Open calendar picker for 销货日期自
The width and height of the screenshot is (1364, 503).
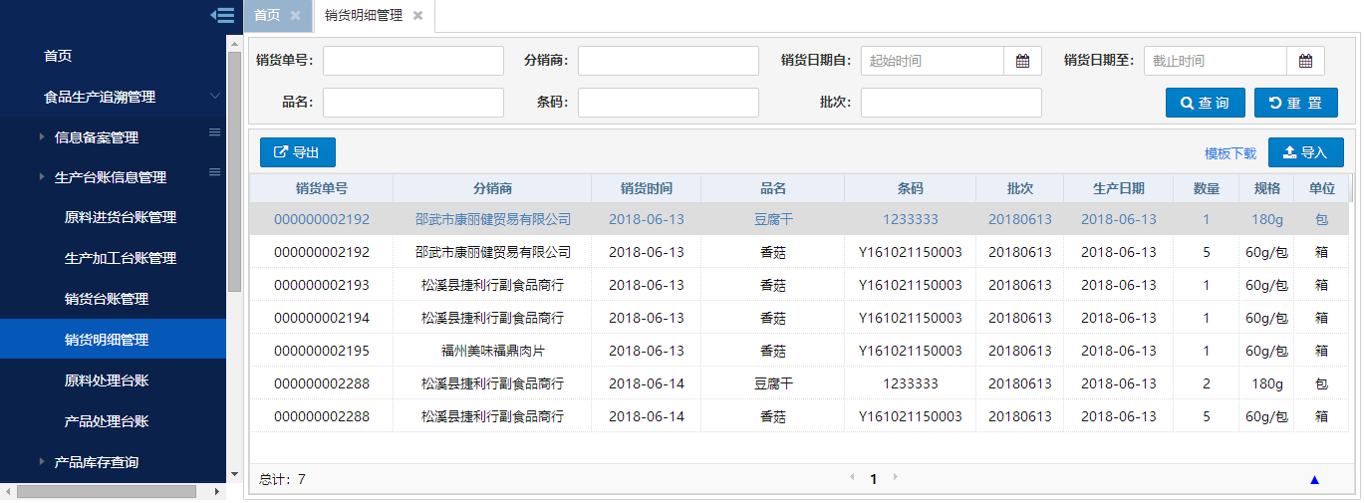(1022, 61)
